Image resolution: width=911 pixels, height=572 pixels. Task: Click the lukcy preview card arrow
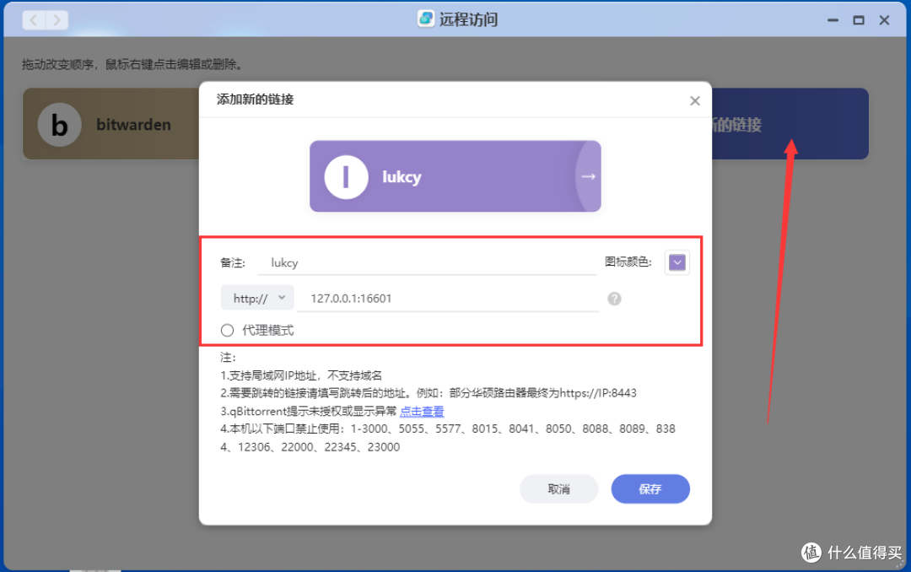click(588, 176)
